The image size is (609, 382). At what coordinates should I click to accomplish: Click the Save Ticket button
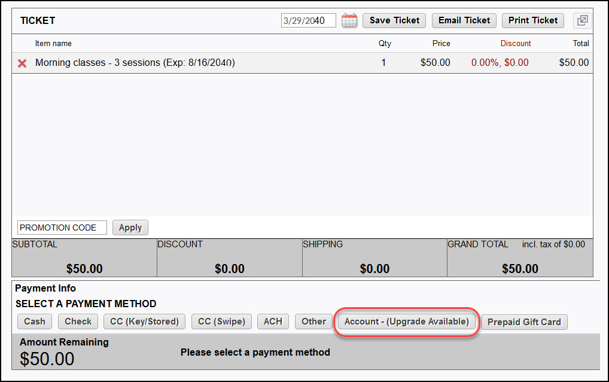394,20
